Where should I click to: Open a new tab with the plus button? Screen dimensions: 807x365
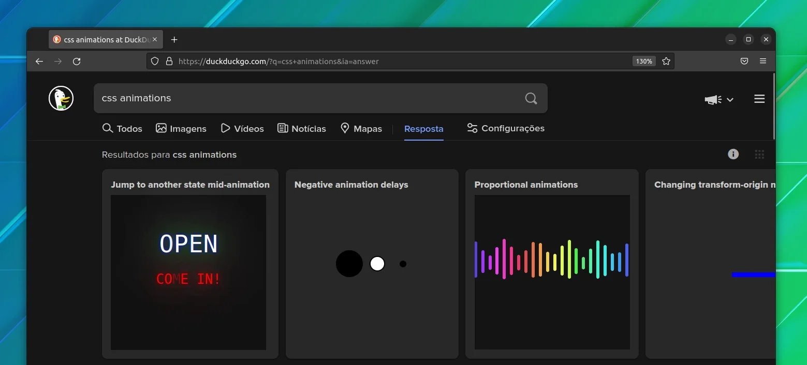pos(174,40)
